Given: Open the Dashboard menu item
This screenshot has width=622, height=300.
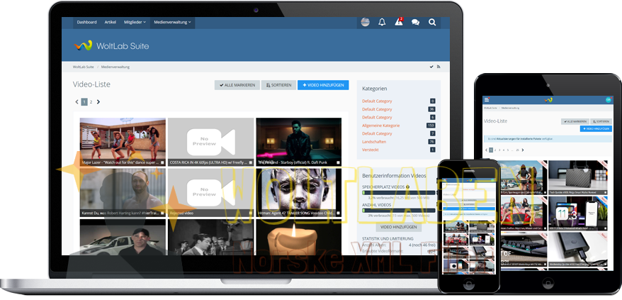Looking at the screenshot, I should coord(86,22).
